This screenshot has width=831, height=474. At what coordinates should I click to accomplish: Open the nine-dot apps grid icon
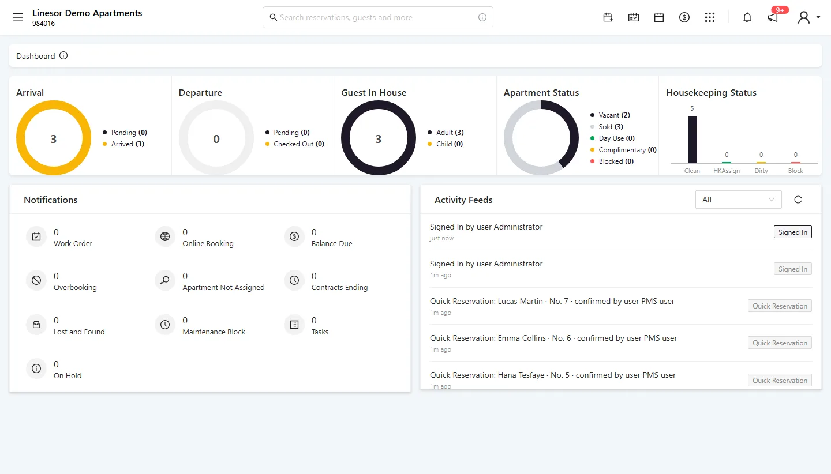(x=710, y=17)
